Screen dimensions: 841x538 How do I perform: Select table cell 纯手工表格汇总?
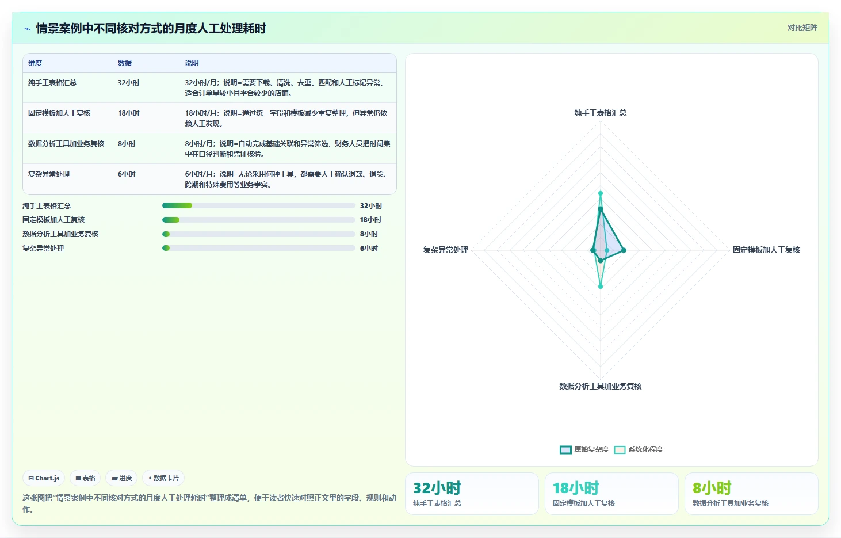pyautogui.click(x=52, y=83)
